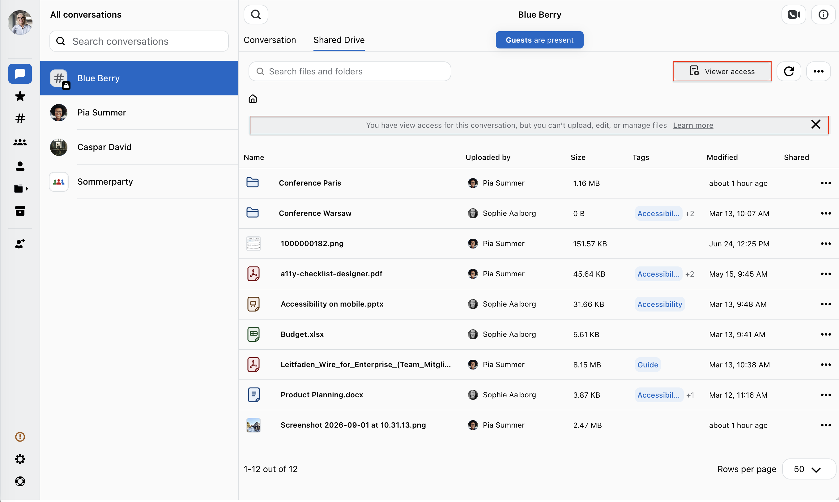Image resolution: width=839 pixels, height=502 pixels.
Task: Open options for Product Planning.docx
Action: (x=826, y=395)
